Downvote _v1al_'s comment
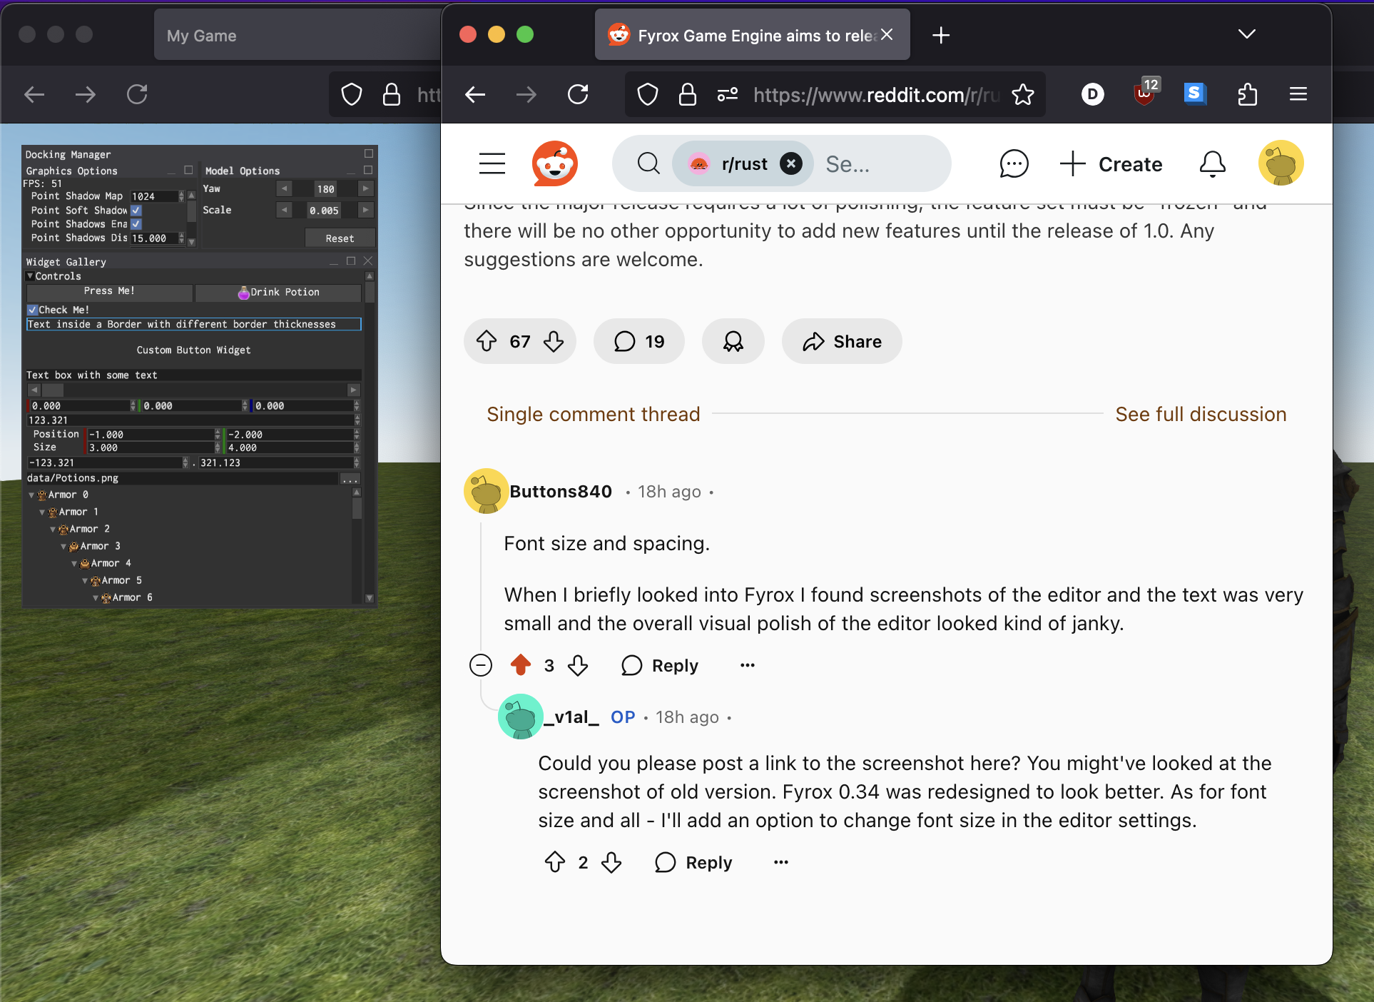 click(x=611, y=862)
